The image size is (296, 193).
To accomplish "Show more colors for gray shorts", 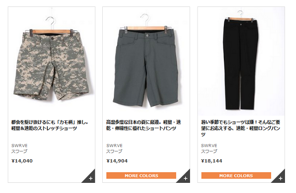I will 141,175.
